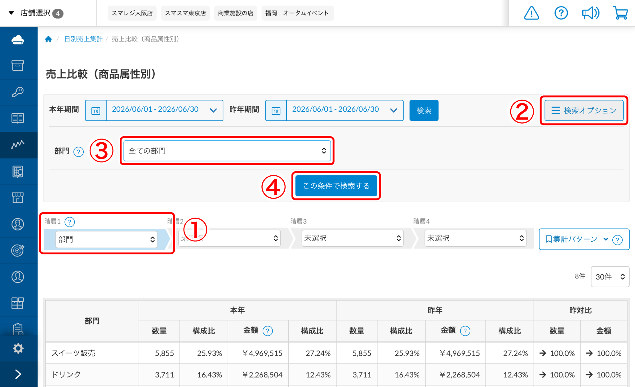Click the ドリンク row name
The width and height of the screenshot is (635, 387).
click(66, 375)
